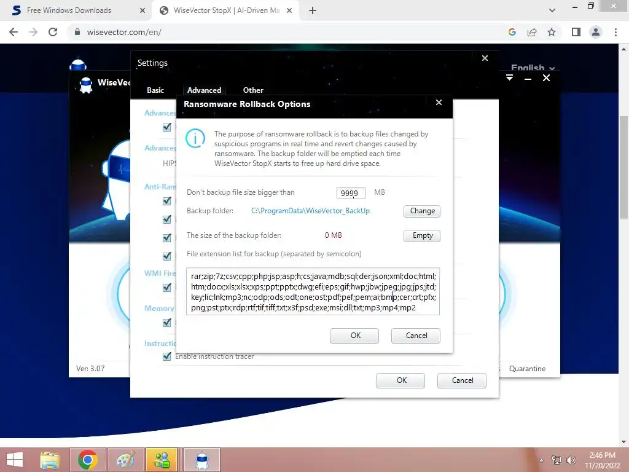The image size is (629, 472).
Task: Open a new browser tab
Action: pos(313,10)
